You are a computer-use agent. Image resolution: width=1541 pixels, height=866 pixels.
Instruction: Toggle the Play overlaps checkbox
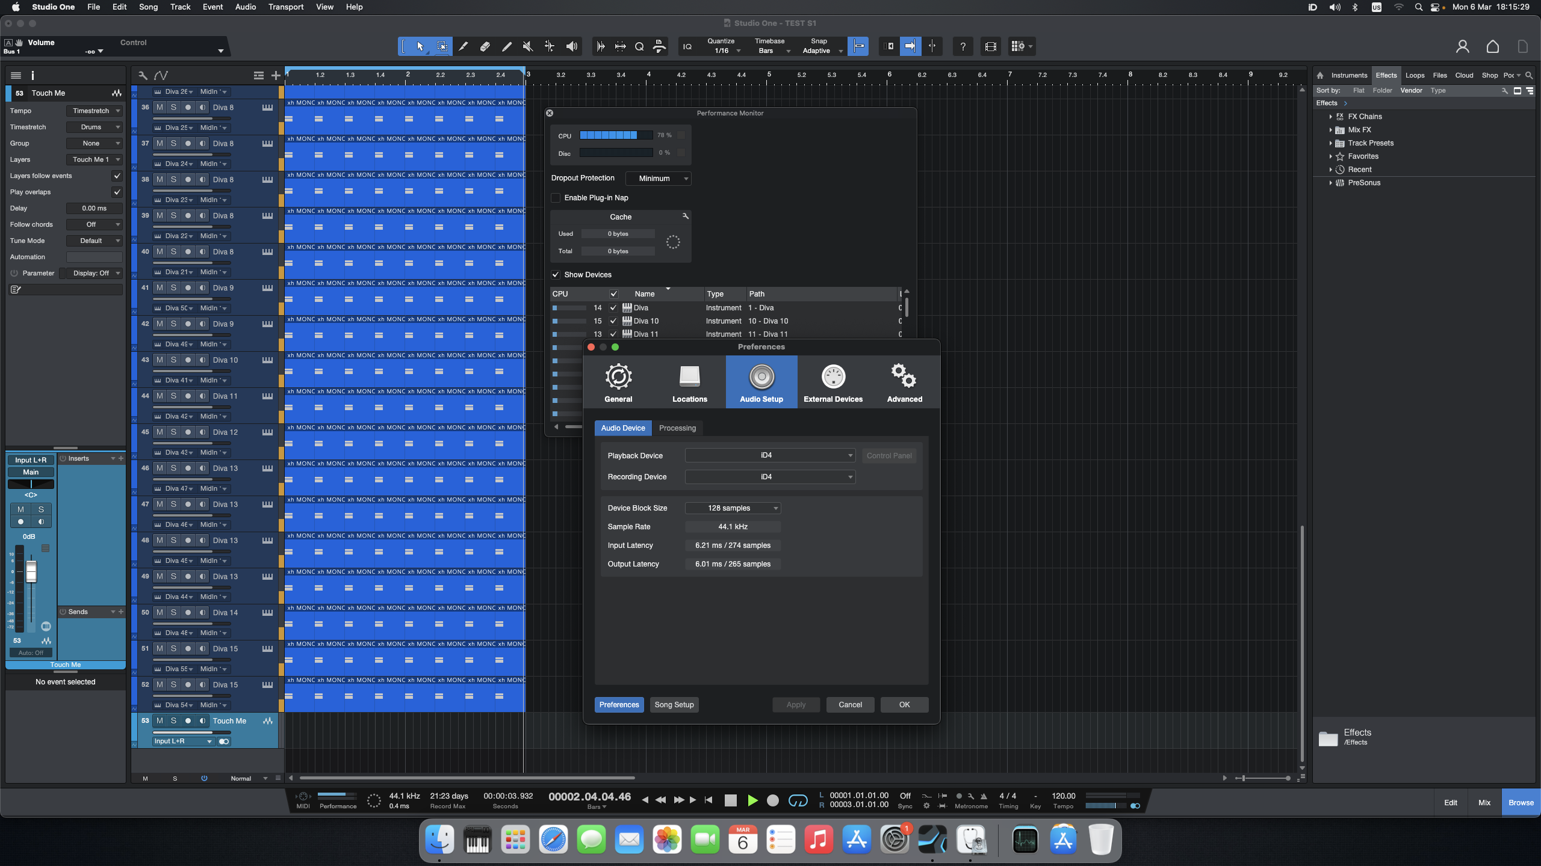click(x=117, y=192)
